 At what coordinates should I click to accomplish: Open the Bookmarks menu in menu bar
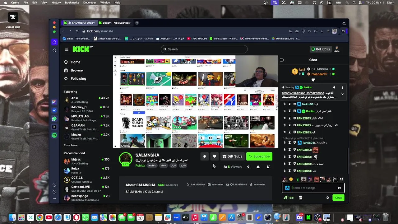(x=72, y=2)
